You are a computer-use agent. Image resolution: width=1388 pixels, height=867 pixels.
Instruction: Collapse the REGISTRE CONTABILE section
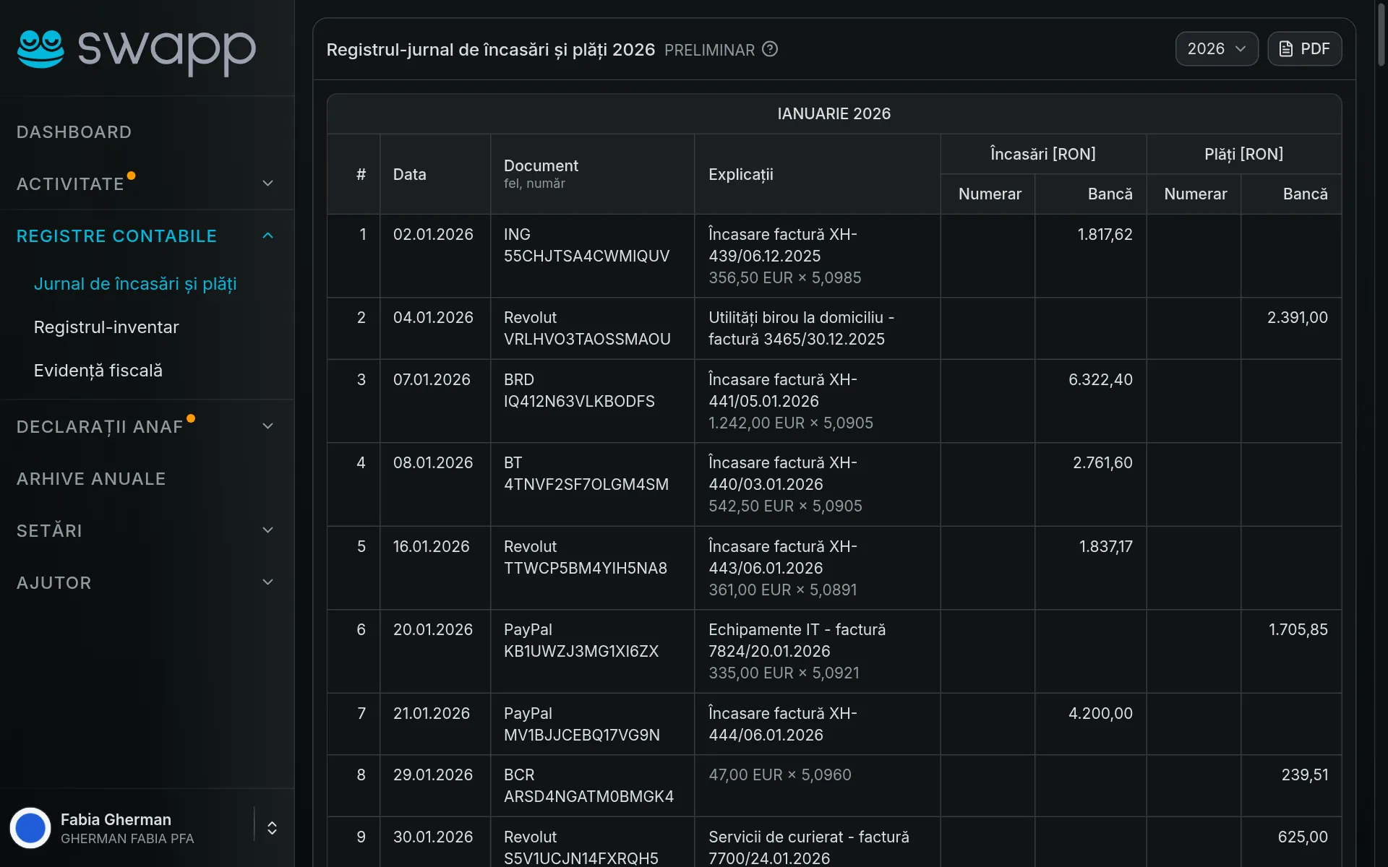[x=267, y=236]
